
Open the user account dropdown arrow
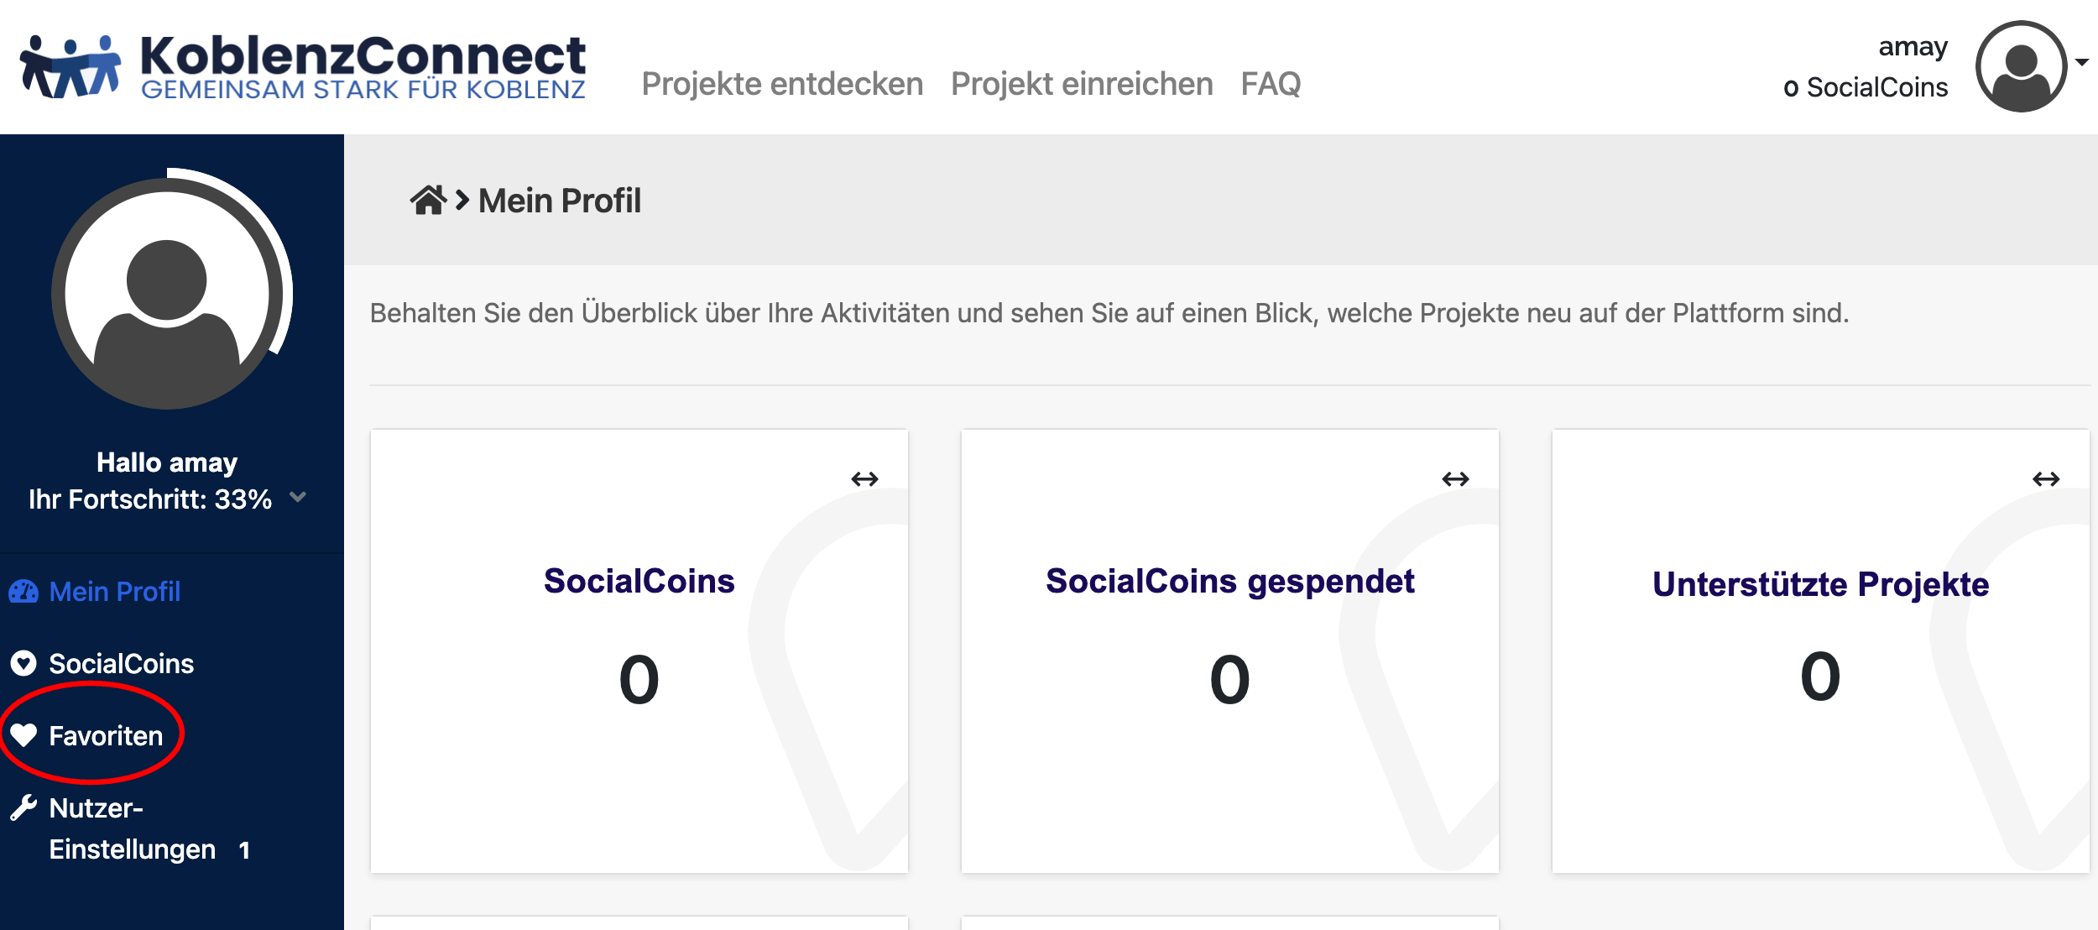2082,62
